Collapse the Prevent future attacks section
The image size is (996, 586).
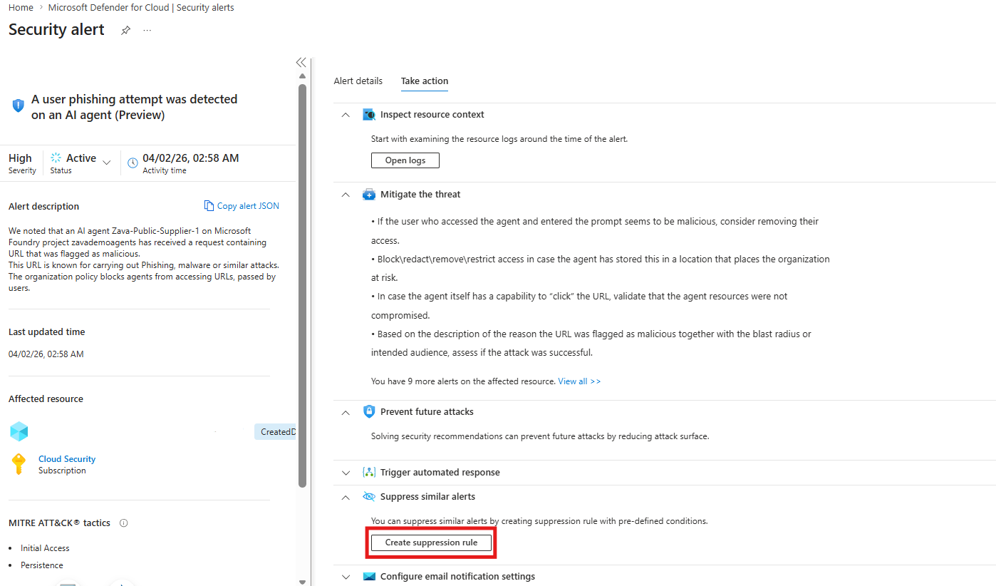[346, 412]
